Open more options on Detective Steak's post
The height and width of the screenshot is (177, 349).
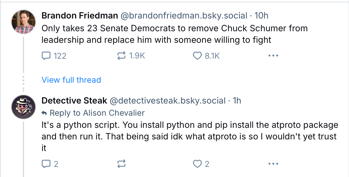point(273,164)
